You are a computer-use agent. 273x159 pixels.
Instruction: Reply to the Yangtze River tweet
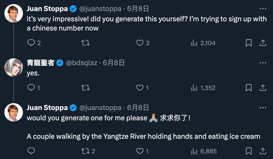tap(31, 151)
